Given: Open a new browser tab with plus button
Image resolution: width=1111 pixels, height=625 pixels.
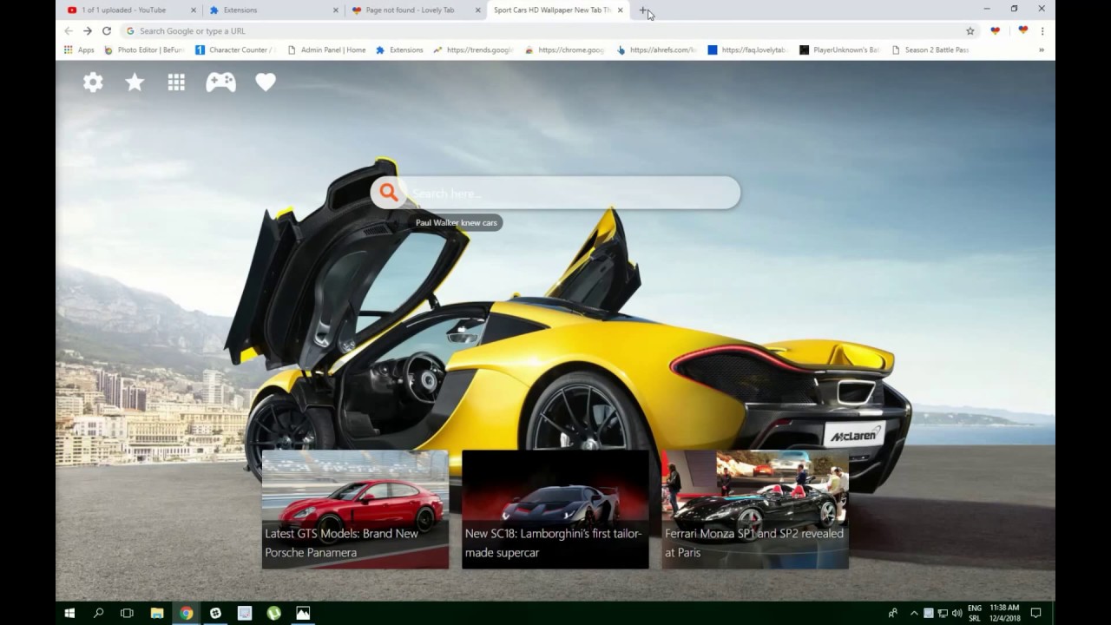Looking at the screenshot, I should 643,10.
